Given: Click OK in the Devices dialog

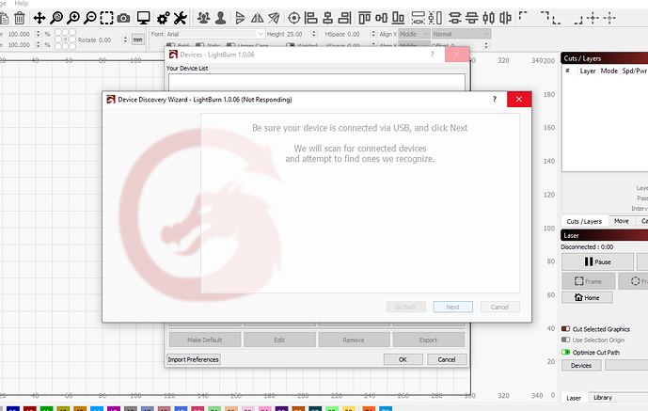Looking at the screenshot, I should pos(403,359).
